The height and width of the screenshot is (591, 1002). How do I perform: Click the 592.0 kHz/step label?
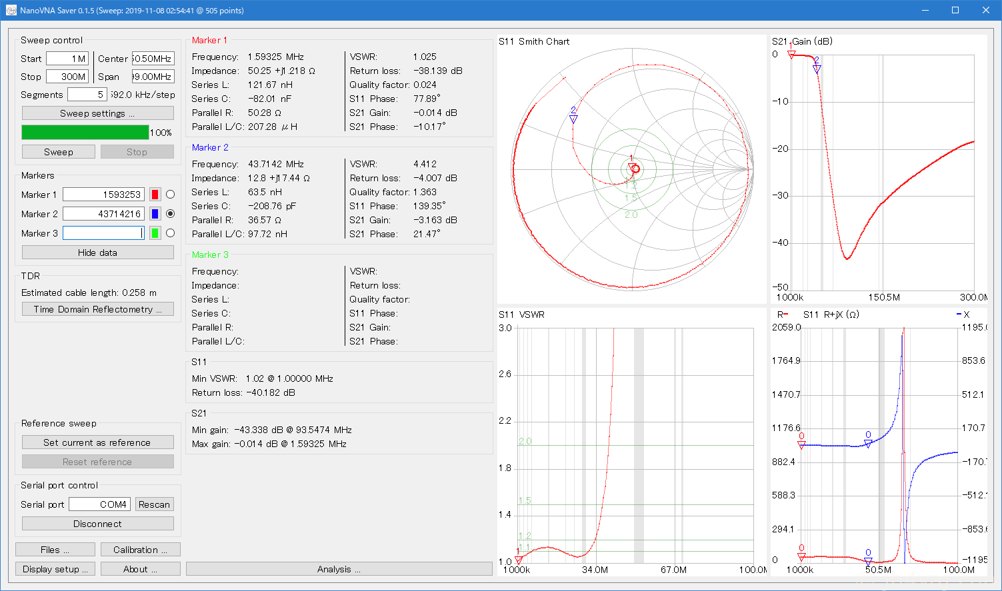tap(143, 95)
